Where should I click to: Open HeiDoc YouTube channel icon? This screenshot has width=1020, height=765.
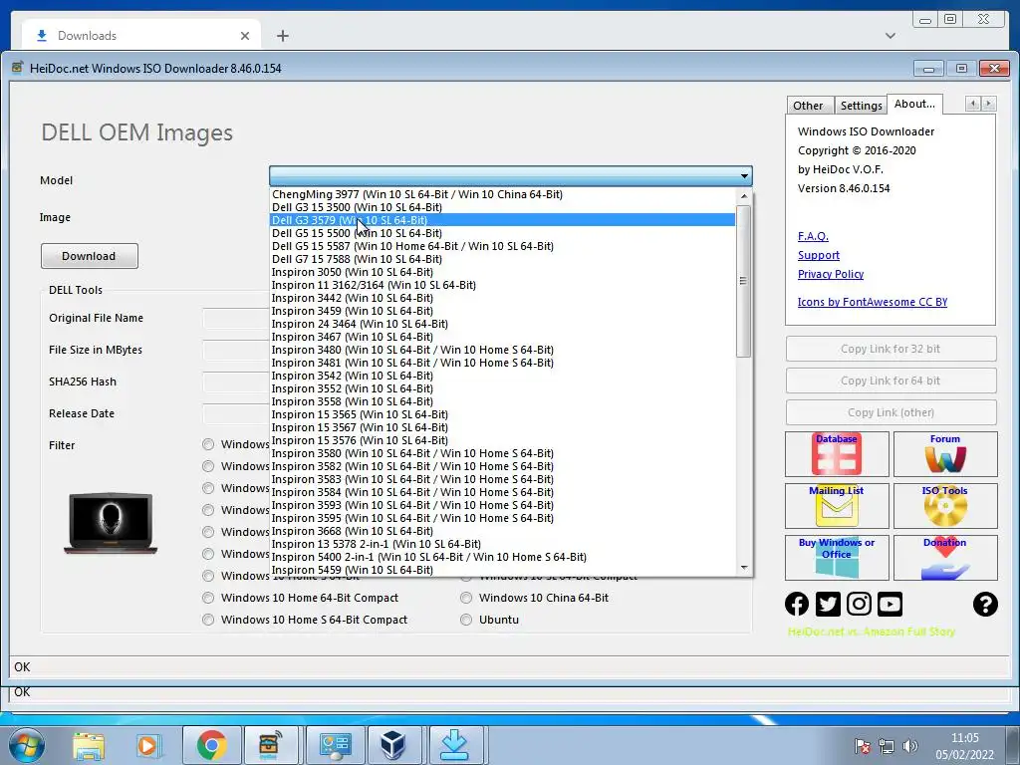(x=890, y=604)
